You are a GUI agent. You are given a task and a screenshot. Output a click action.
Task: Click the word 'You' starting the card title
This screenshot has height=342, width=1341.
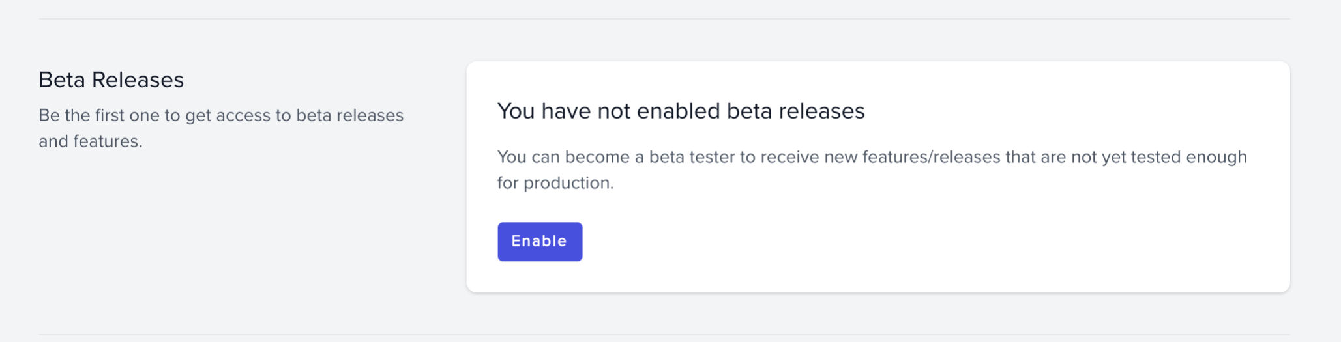coord(516,111)
